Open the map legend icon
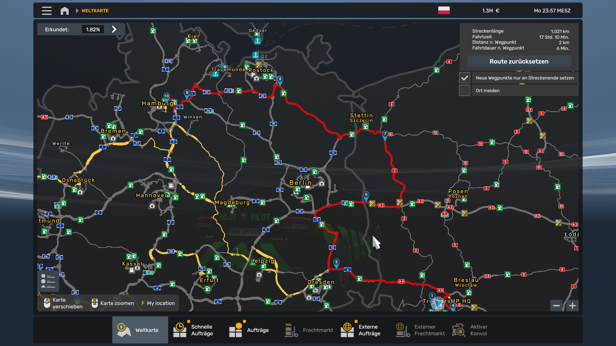The height and width of the screenshot is (346, 616). click(x=48, y=281)
